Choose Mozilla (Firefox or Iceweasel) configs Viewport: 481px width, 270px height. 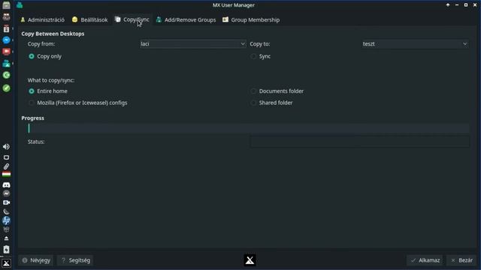(77, 103)
